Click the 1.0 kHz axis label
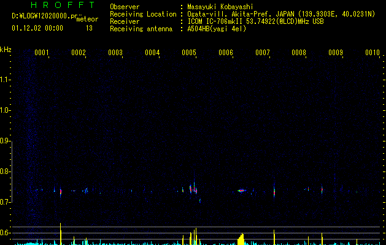 click(6, 110)
